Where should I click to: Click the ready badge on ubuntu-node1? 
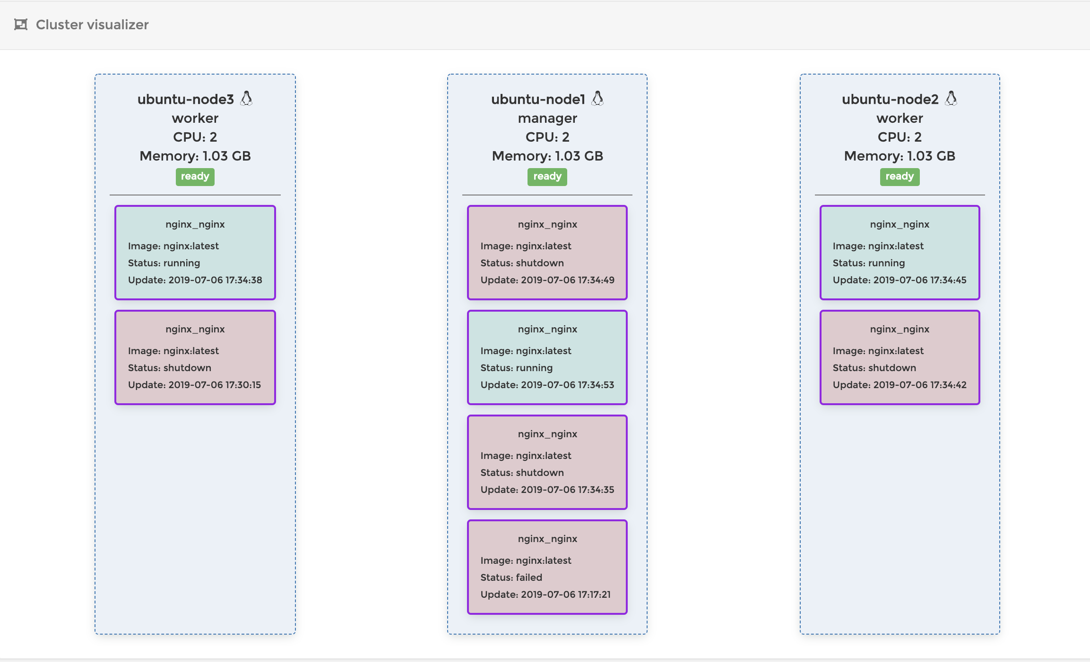pyautogui.click(x=547, y=177)
